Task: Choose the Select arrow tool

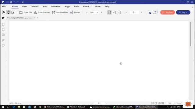Action: pos(4,12)
